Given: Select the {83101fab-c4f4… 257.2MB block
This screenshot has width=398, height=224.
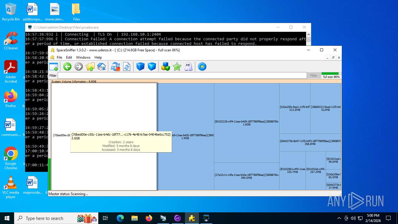Looking at the screenshot, I should pyautogui.click(x=316, y=171).
